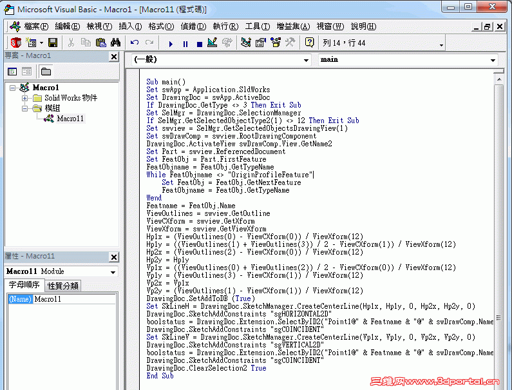Click the Copy icon in toolbar
The width and height of the screenshot is (512, 390).
[86, 43]
